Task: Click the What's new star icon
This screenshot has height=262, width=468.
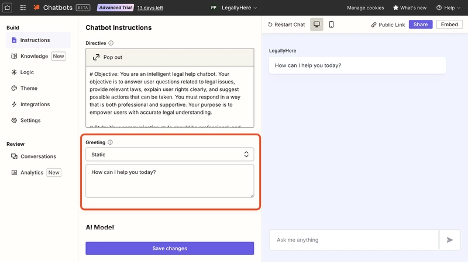Action: coord(396,8)
